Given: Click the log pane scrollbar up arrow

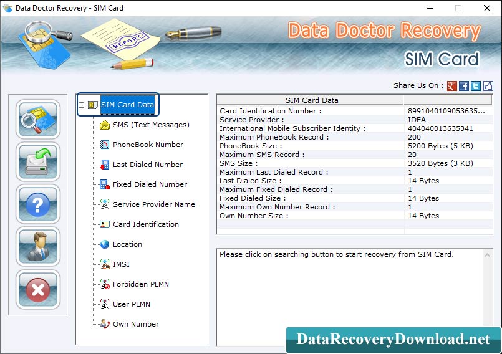Looking at the screenshot, I should tap(487, 255).
